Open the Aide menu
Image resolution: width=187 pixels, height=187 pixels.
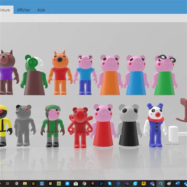tap(41, 10)
